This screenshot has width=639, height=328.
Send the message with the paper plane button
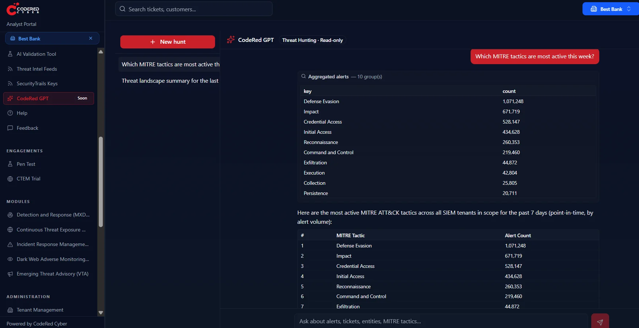coord(600,321)
